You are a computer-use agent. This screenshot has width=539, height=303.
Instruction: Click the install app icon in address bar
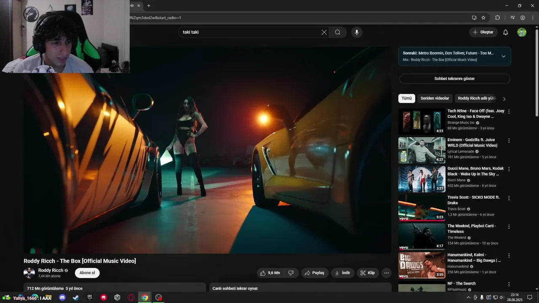474,18
